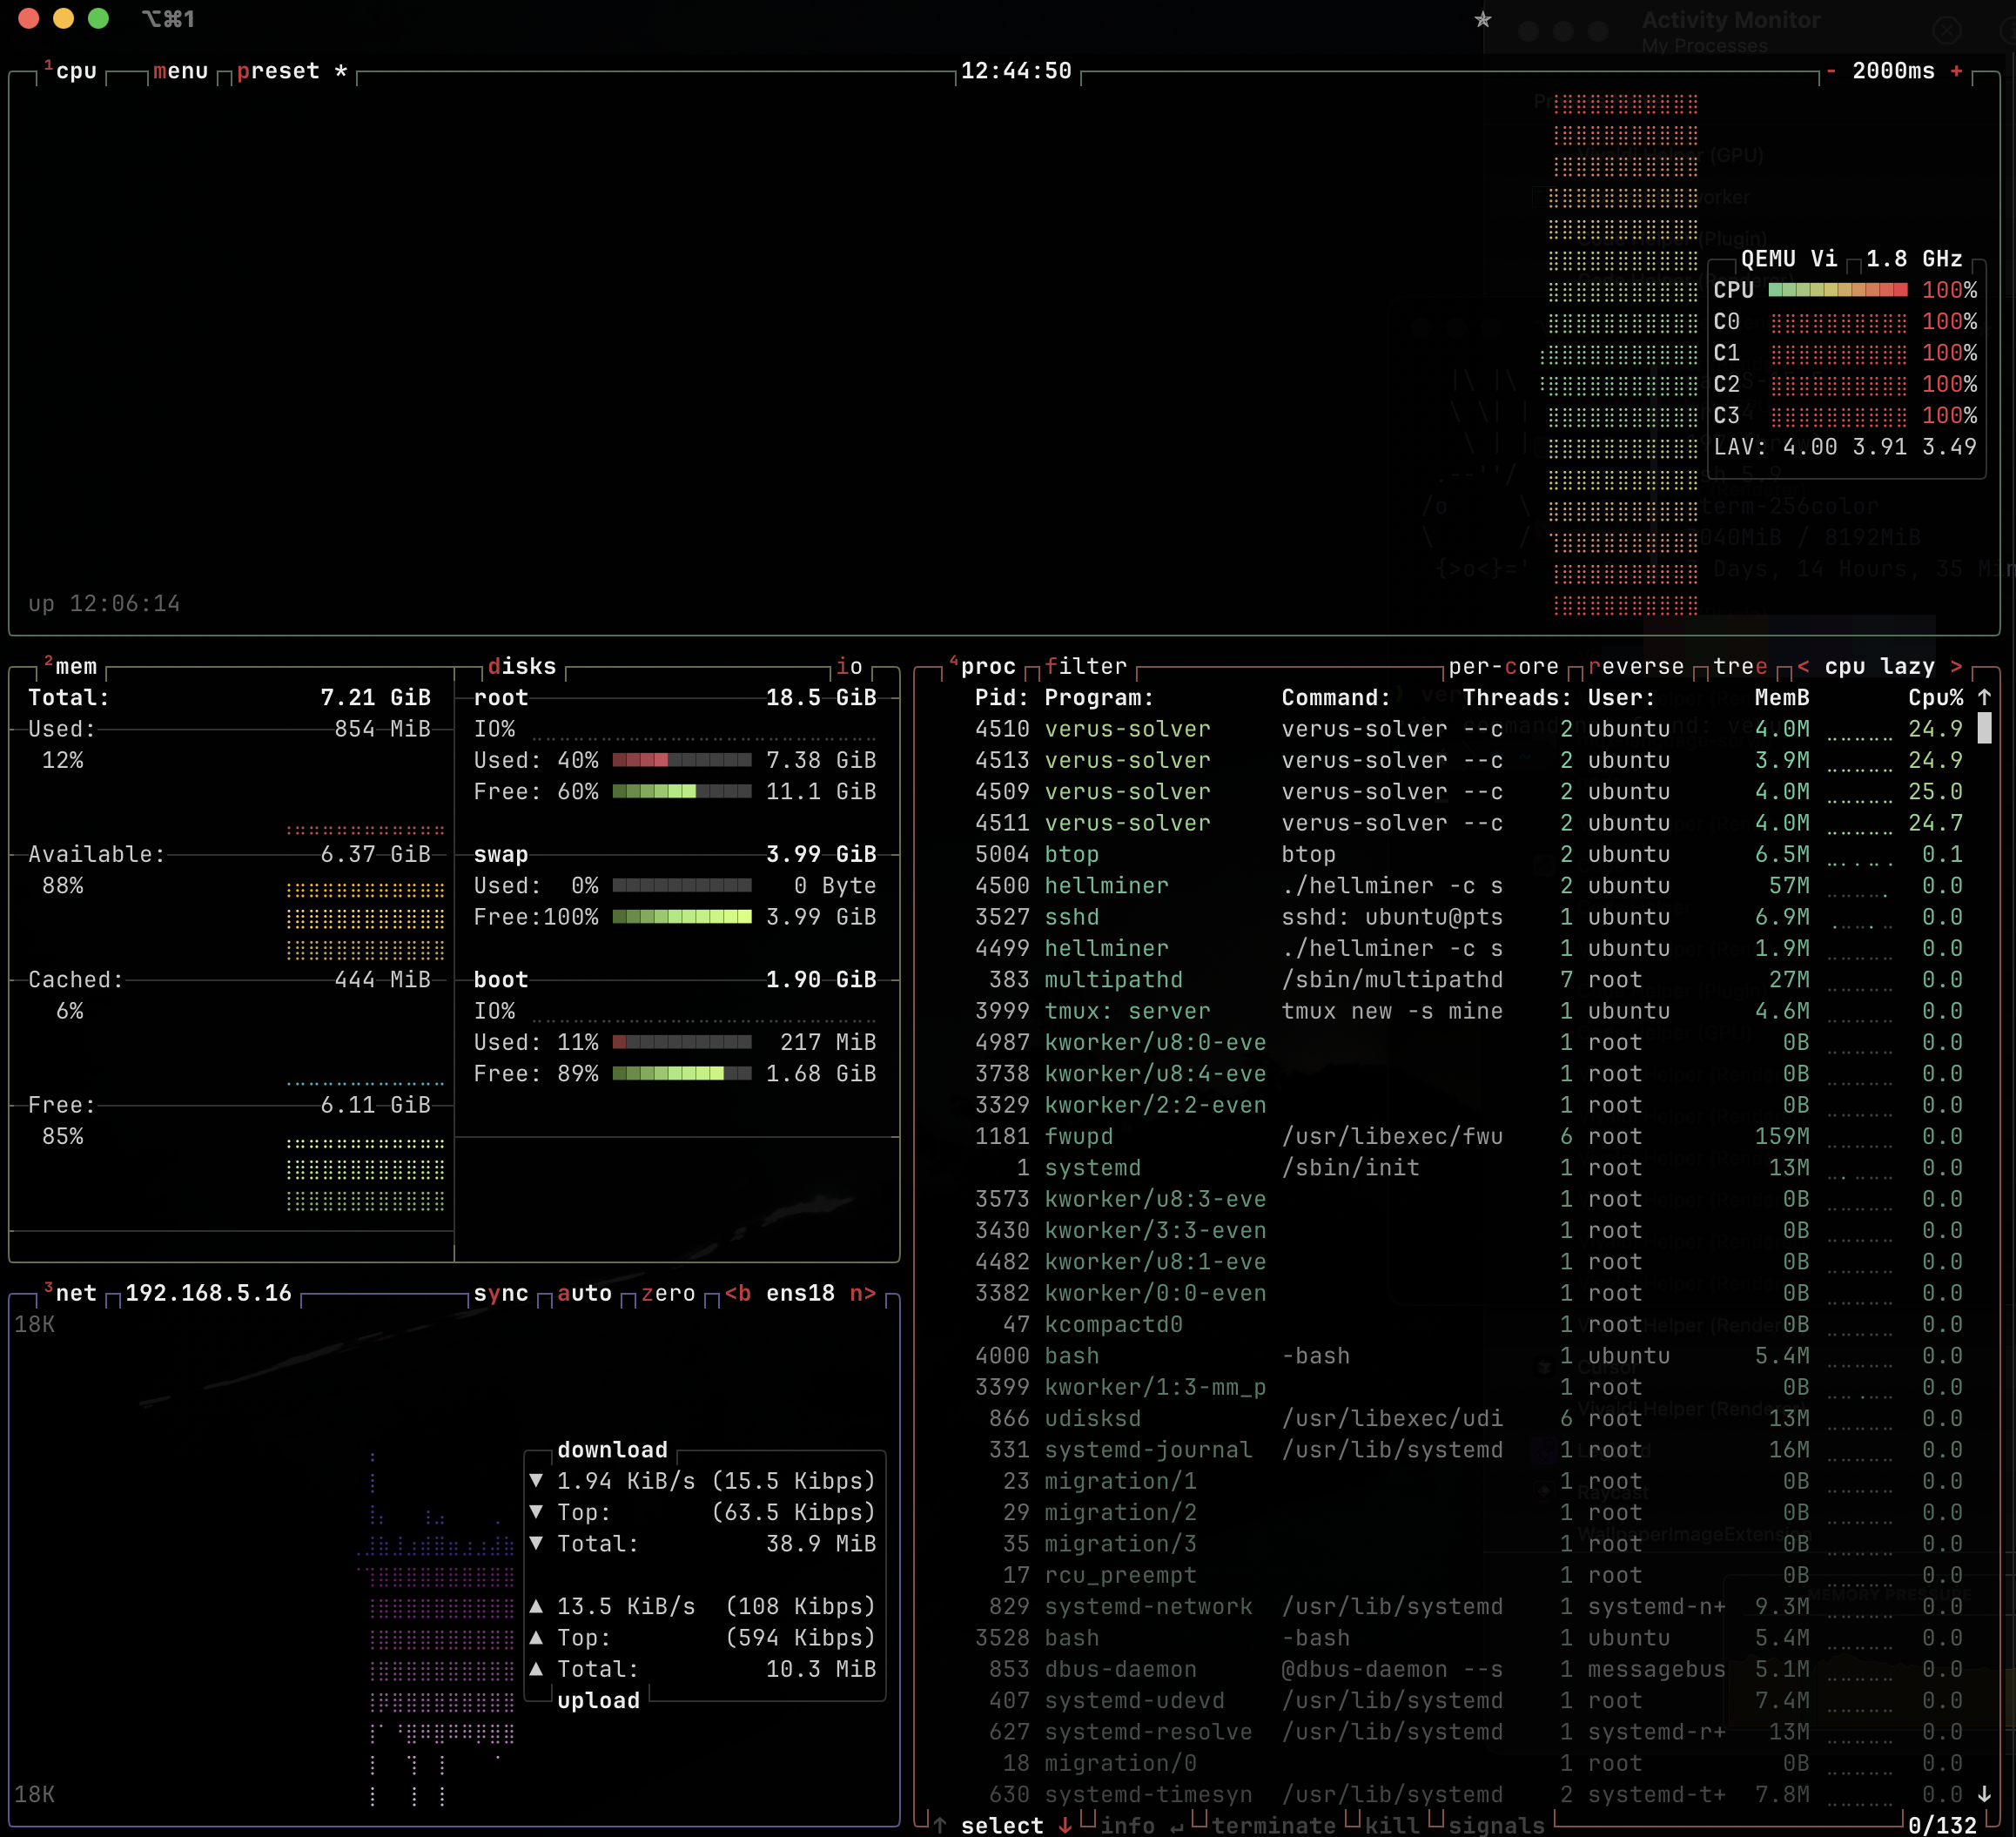Viewport: 2016px width, 1837px height.
Task: Toggle reverse process sorting
Action: pyautogui.click(x=1638, y=666)
